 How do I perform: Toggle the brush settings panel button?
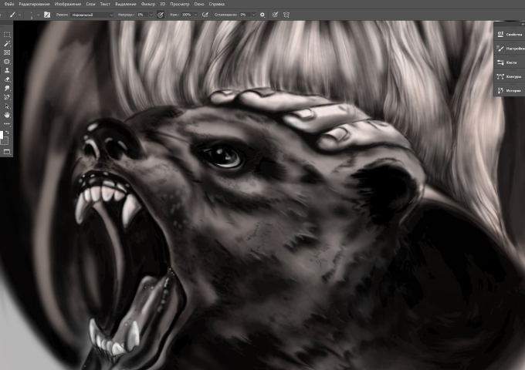pos(47,15)
